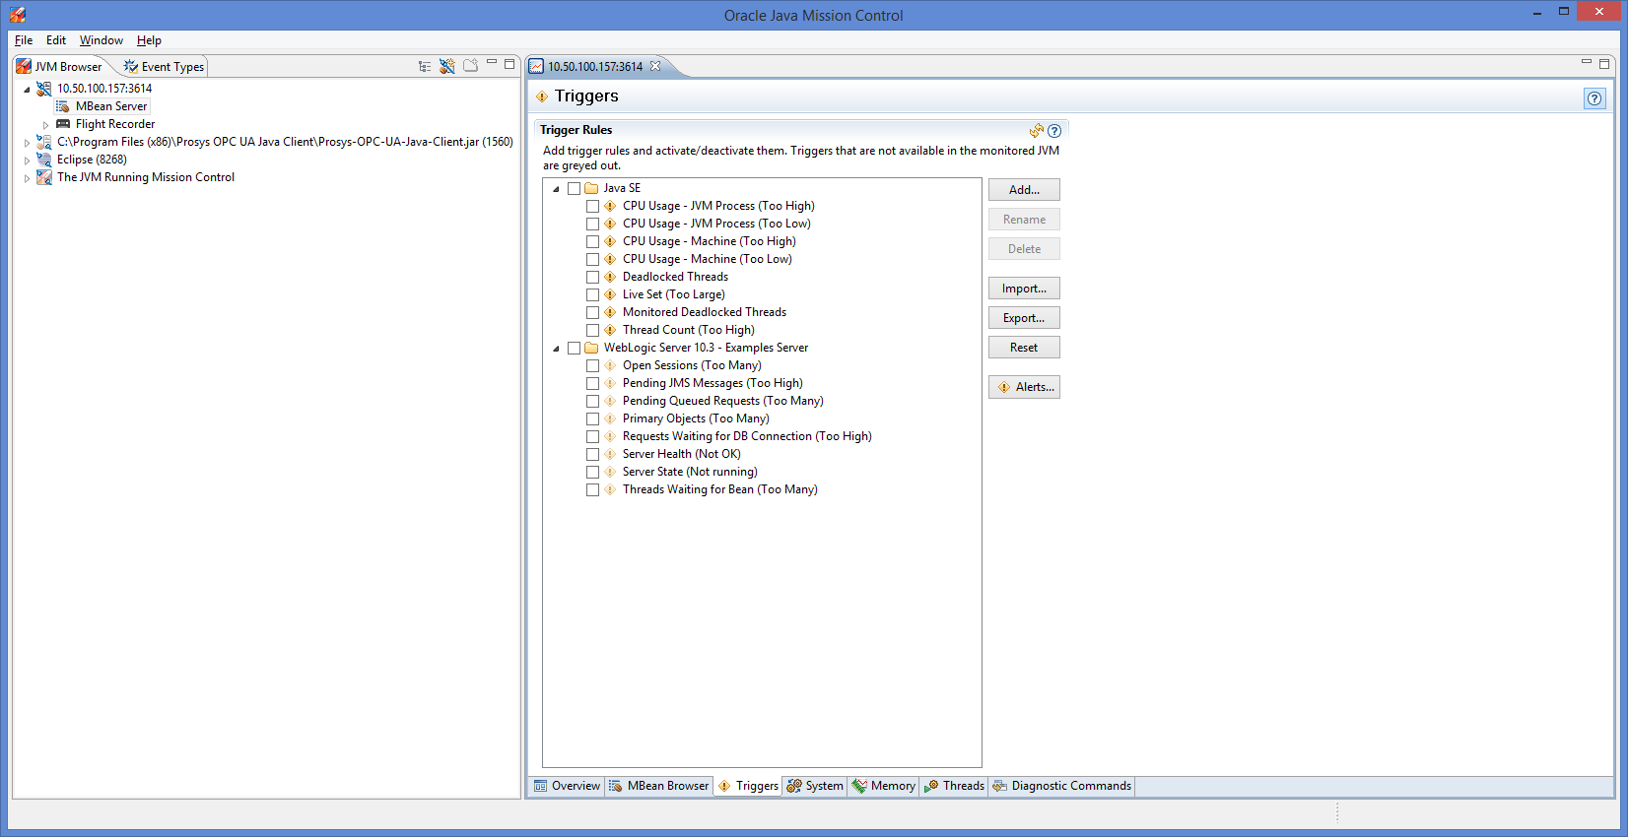Select Pending JMS Messages (Too High) rule
The height and width of the screenshot is (837, 1628).
tap(712, 383)
